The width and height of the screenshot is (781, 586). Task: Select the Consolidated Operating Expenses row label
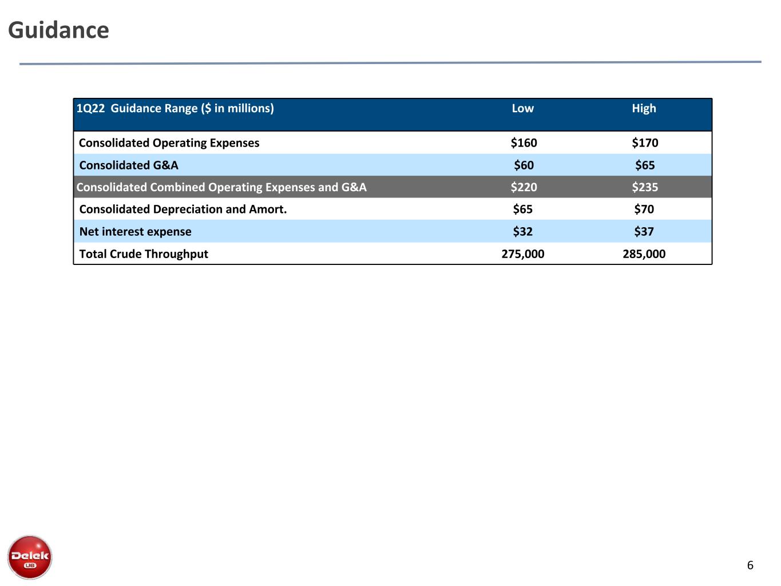(169, 143)
